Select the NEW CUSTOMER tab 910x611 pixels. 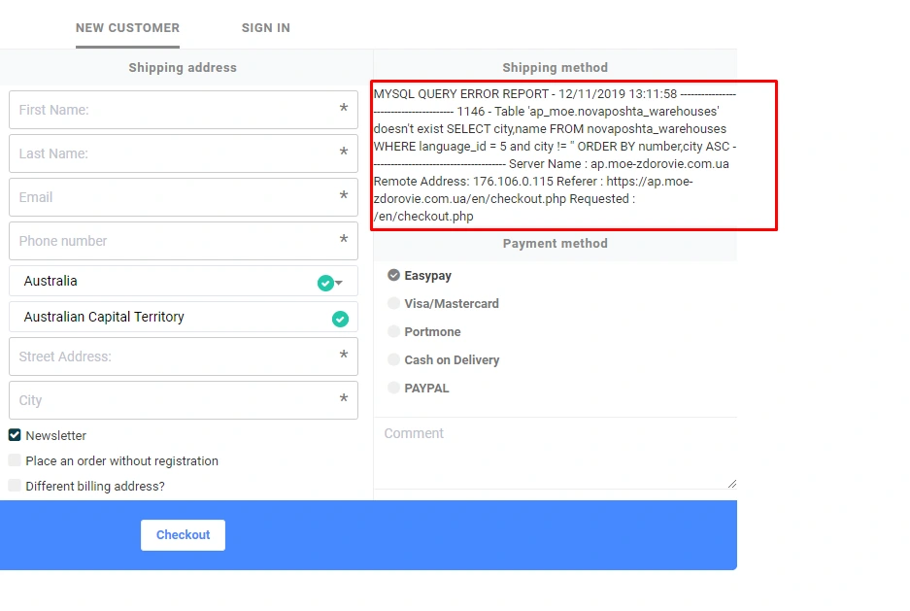(x=127, y=28)
